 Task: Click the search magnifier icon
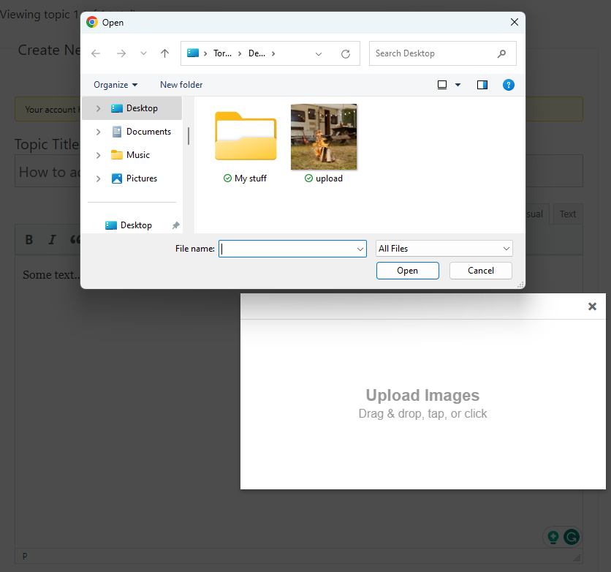click(501, 53)
